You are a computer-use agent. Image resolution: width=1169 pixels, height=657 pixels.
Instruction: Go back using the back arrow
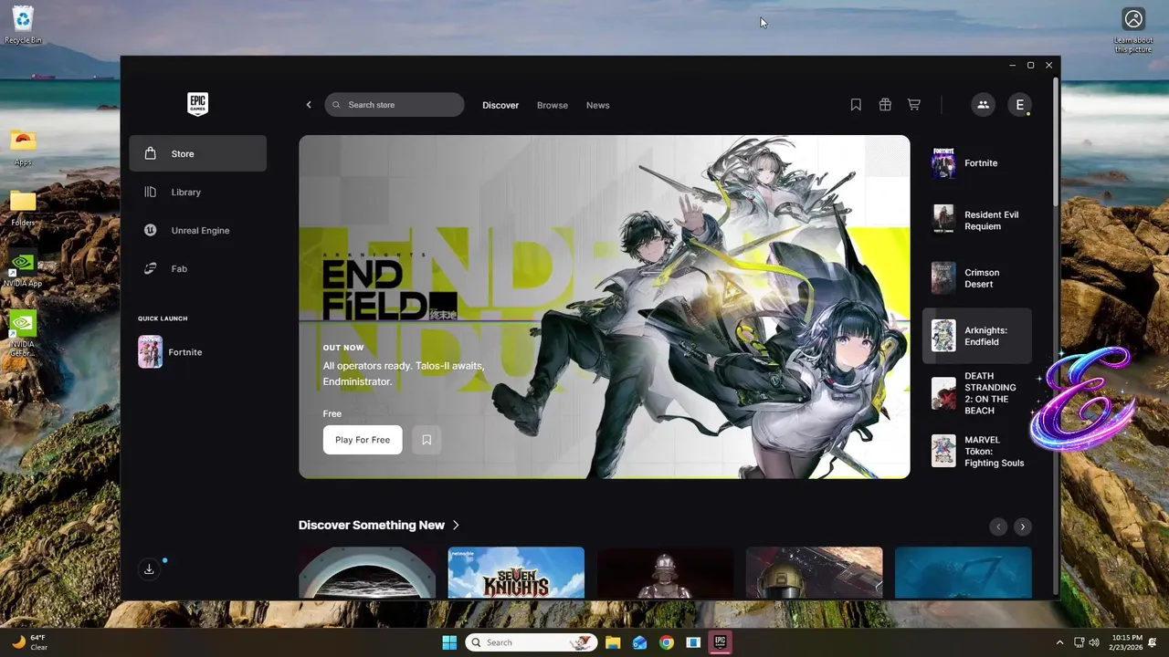click(x=309, y=105)
